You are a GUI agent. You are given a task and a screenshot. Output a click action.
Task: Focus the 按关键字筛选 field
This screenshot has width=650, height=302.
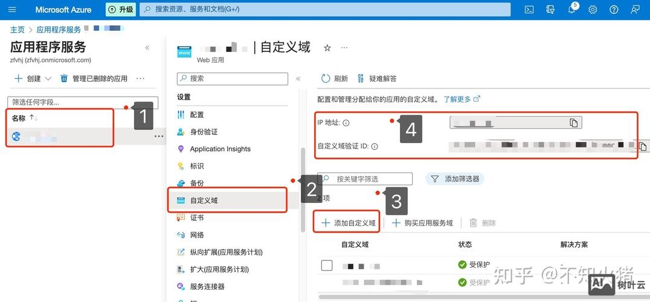(x=365, y=179)
